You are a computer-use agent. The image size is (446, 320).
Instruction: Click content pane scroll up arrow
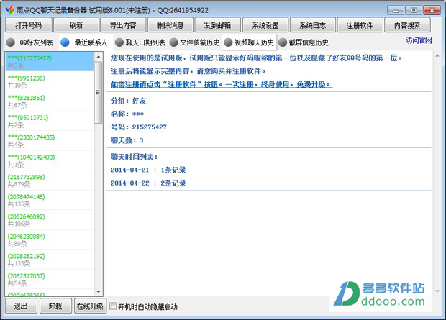[x=437, y=56]
